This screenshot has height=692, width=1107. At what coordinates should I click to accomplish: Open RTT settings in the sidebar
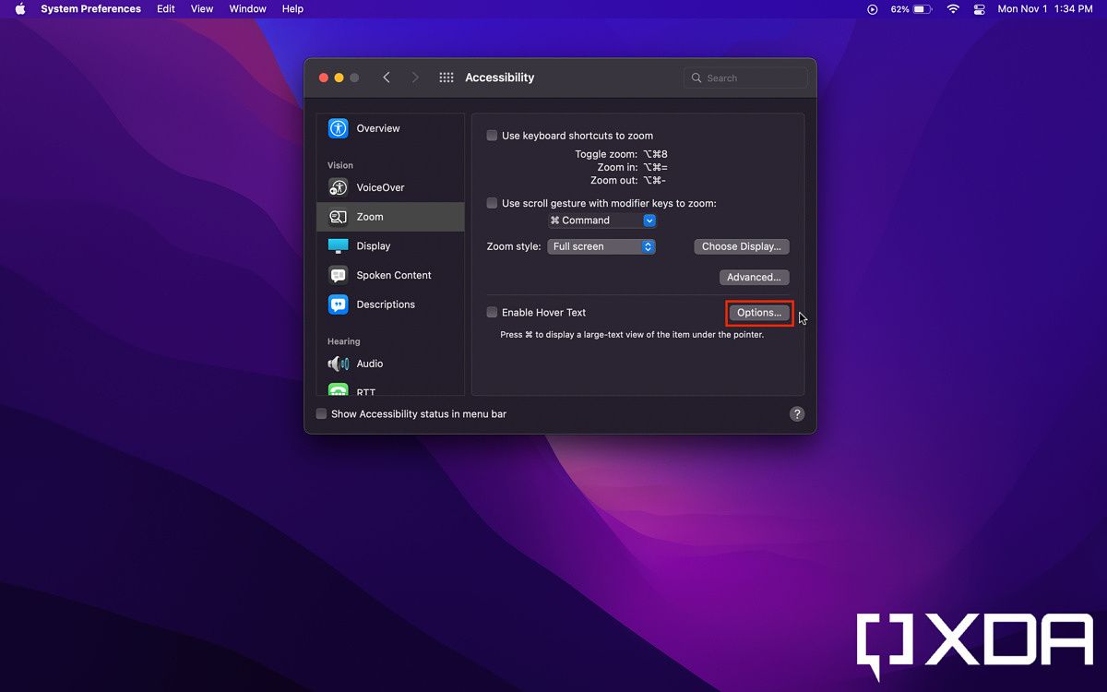(368, 390)
